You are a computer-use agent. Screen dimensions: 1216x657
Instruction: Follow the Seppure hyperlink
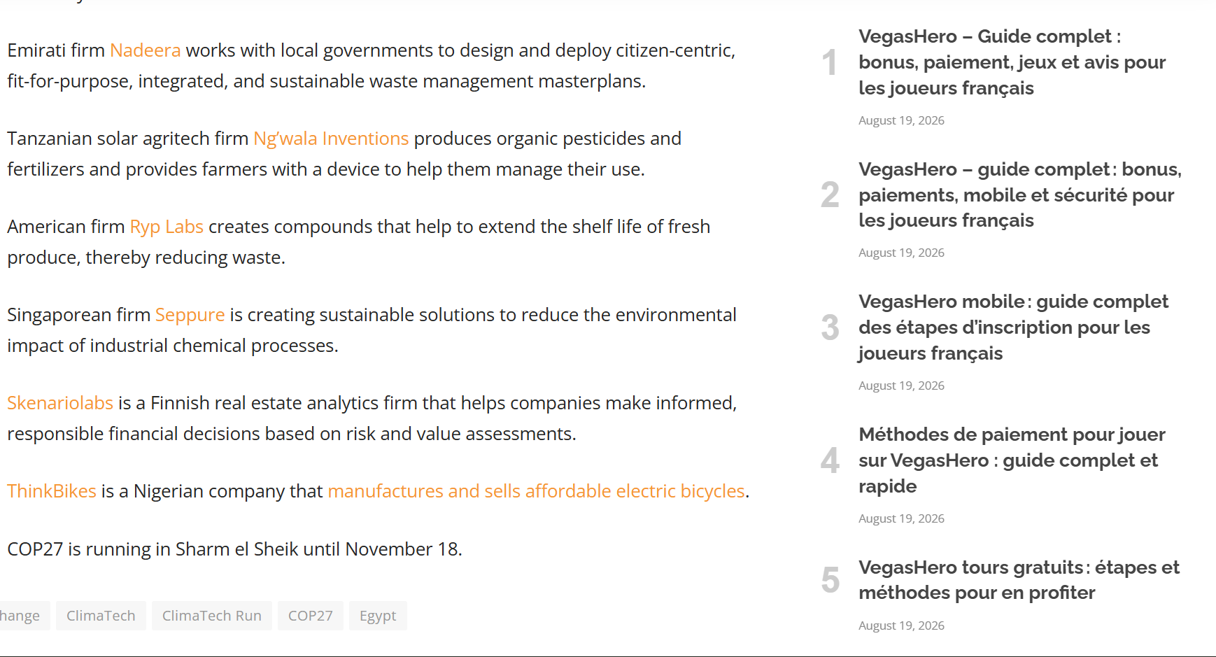[190, 315]
